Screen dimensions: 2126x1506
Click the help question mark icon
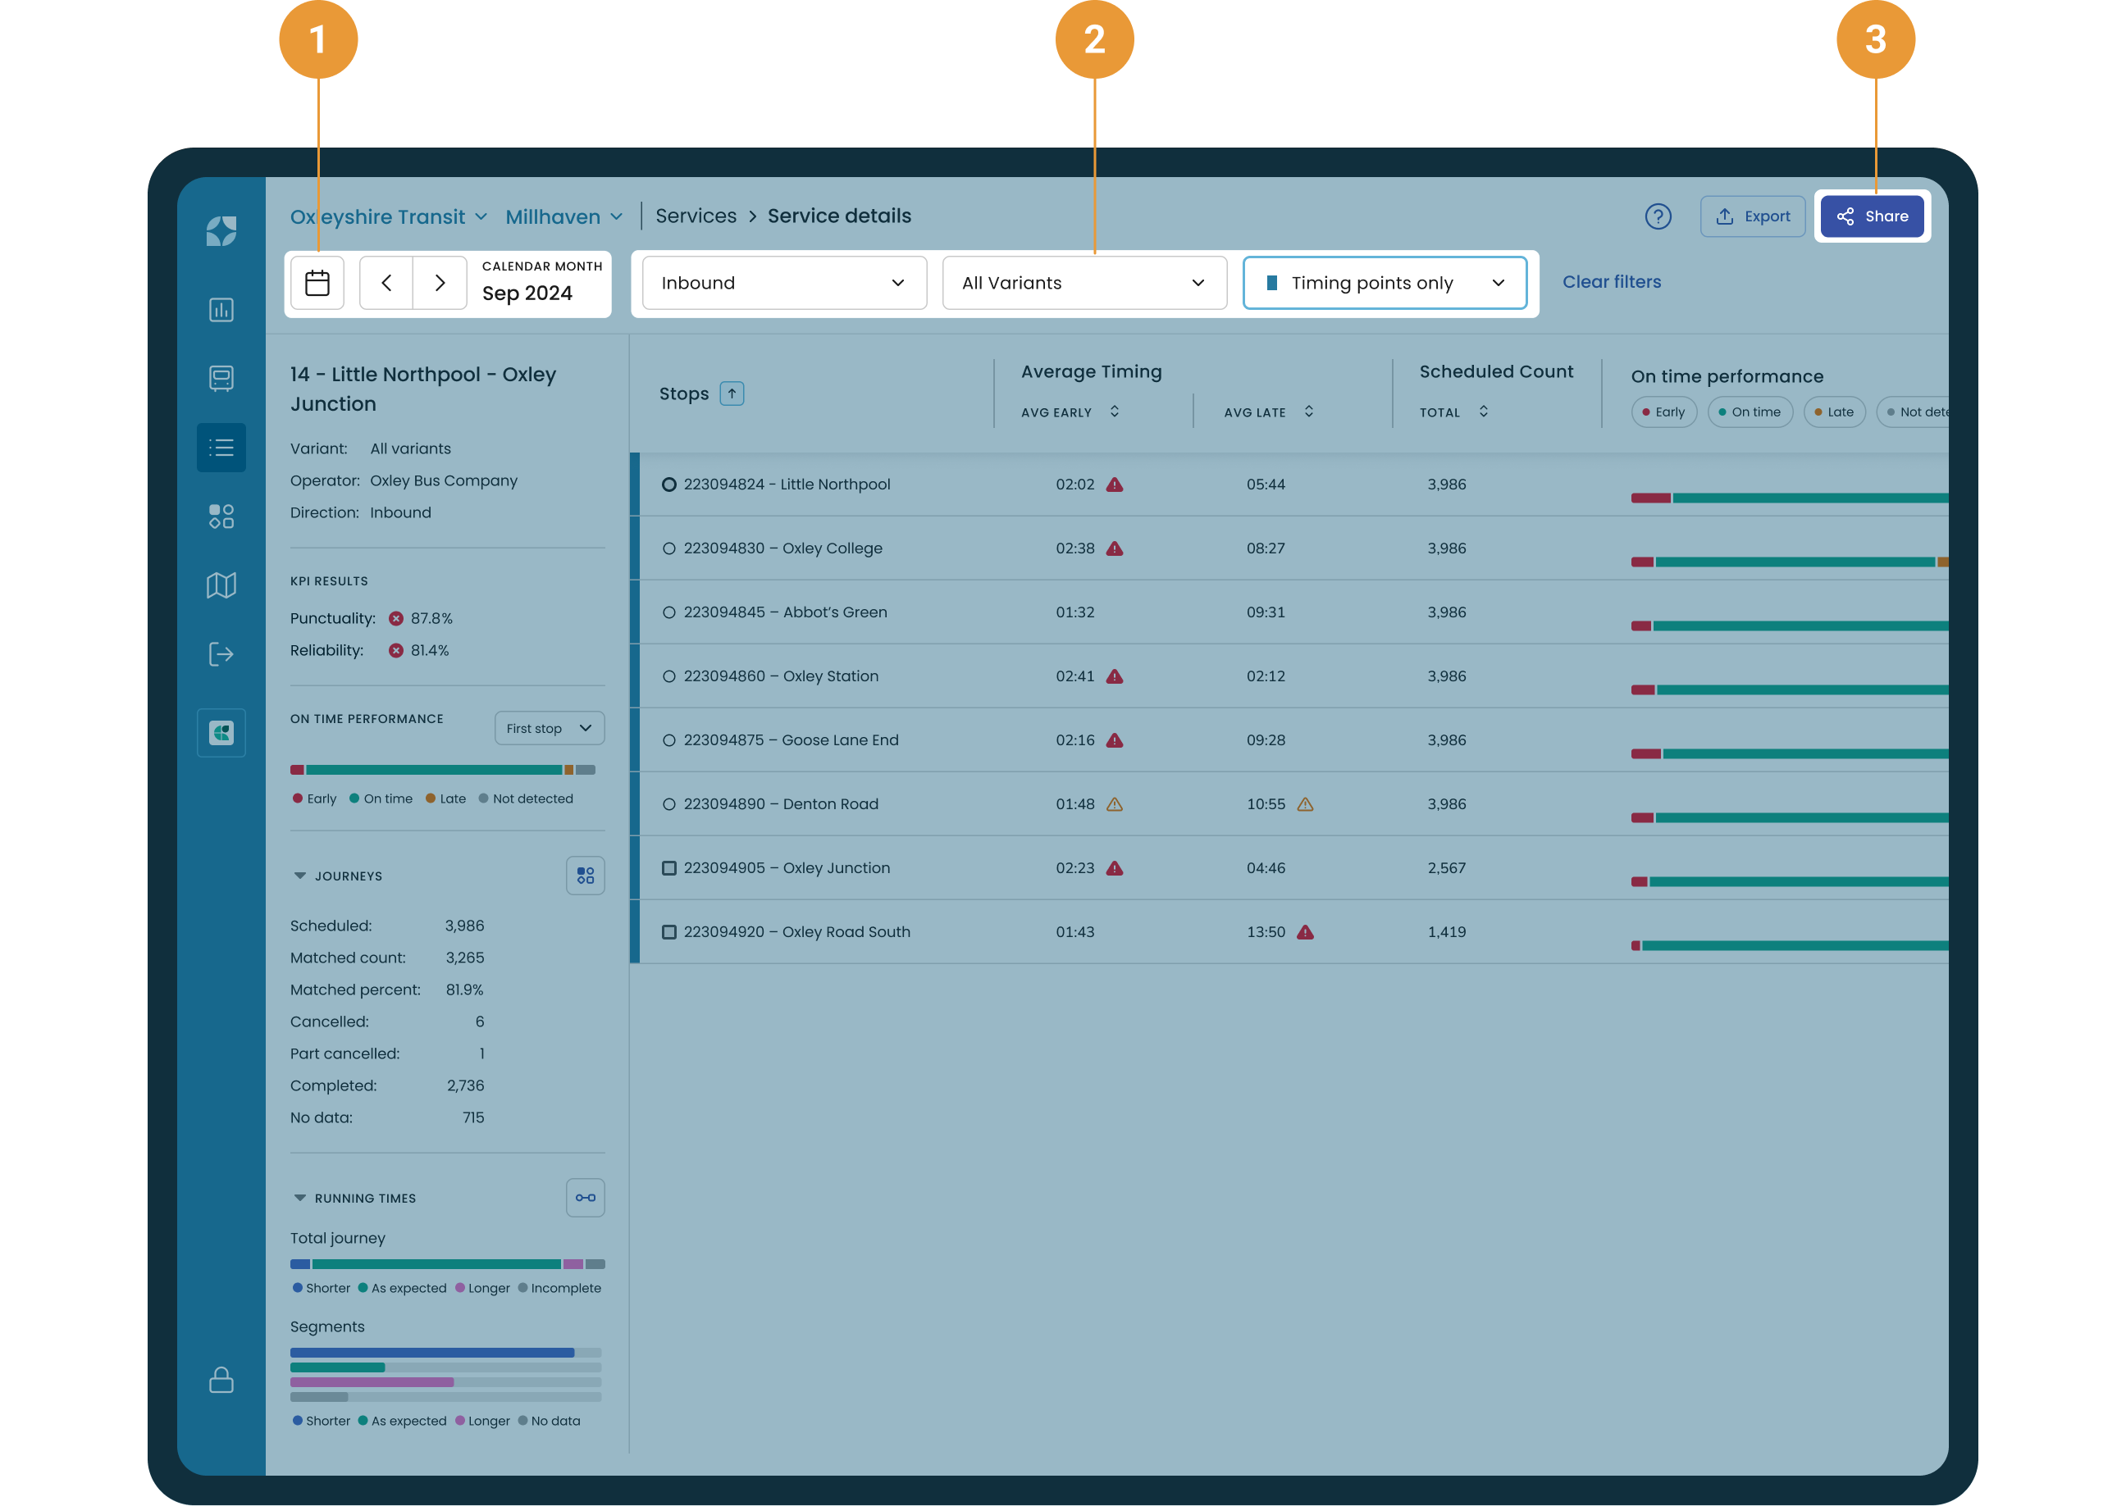1658,216
